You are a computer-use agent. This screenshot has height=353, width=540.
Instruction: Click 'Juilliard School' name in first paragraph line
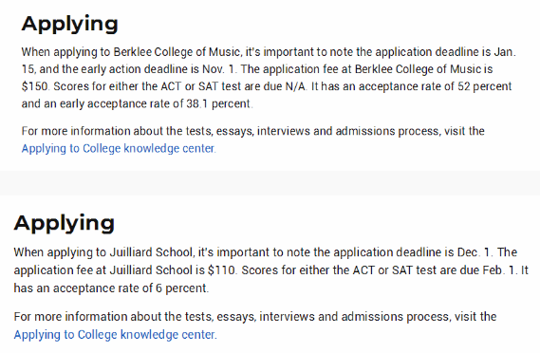(x=152, y=252)
